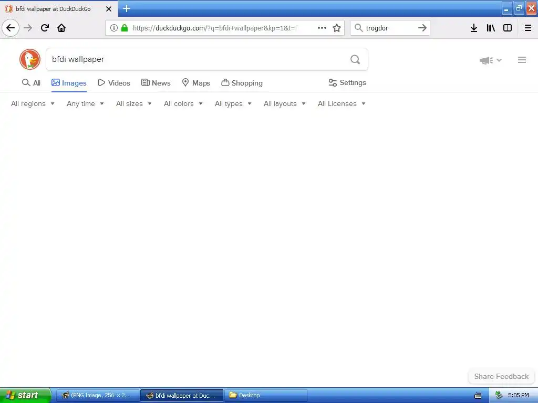The image size is (538, 403).
Task: Open DuckDuckGo side menu icon
Action: (x=522, y=60)
